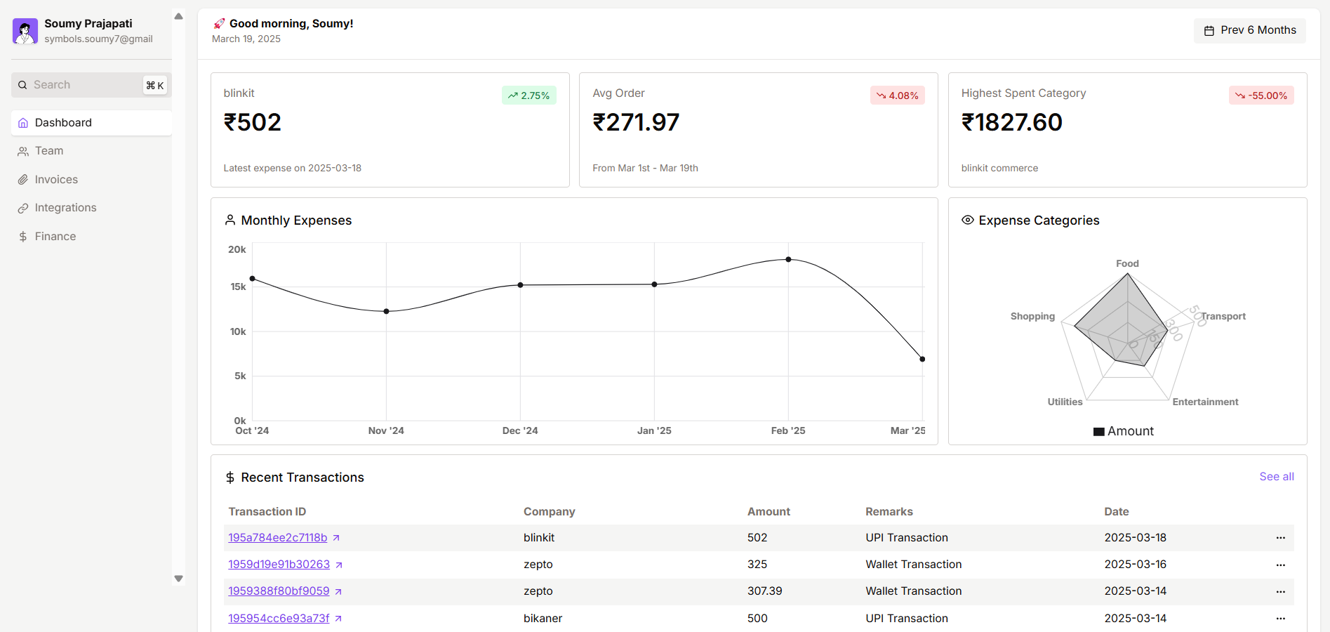Click the user avatar of Soumy Prajapati
Screen dimensions: 1330x632
[x=25, y=32]
